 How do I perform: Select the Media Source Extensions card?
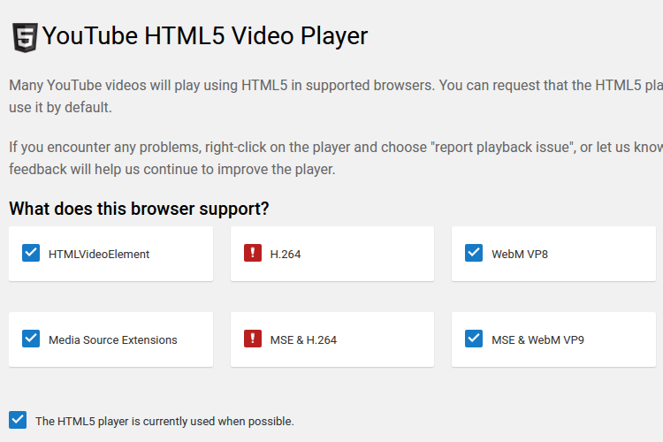[x=110, y=339]
